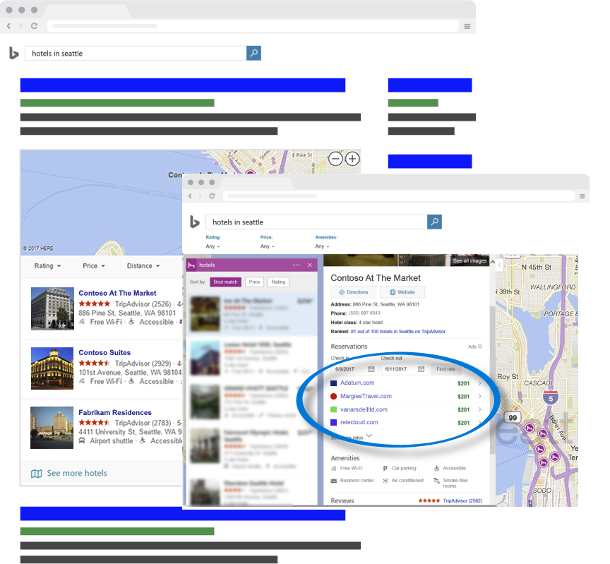Image resolution: width=610 pixels, height=564 pixels.
Task: Click the search magnifier in front window
Action: (434, 222)
